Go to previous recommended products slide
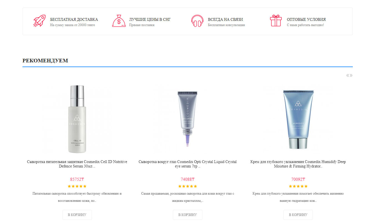 point(348,75)
